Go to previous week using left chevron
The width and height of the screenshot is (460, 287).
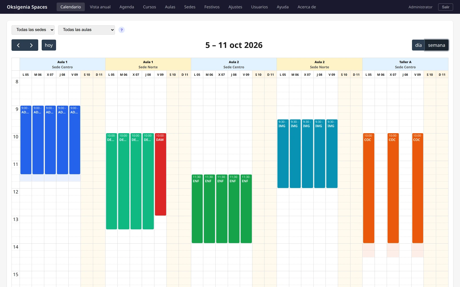click(18, 45)
